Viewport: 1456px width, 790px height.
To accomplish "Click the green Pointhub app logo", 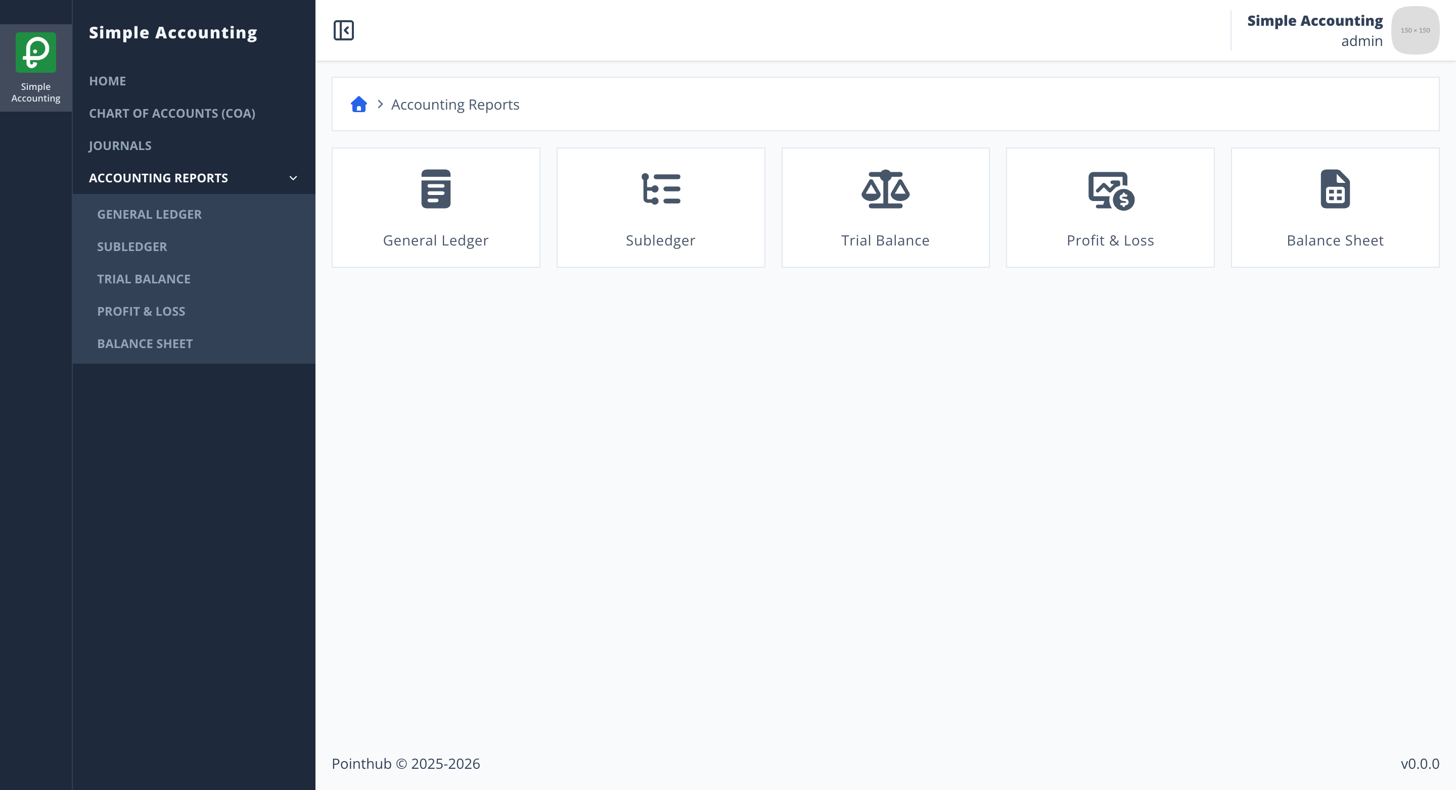I will click(35, 52).
